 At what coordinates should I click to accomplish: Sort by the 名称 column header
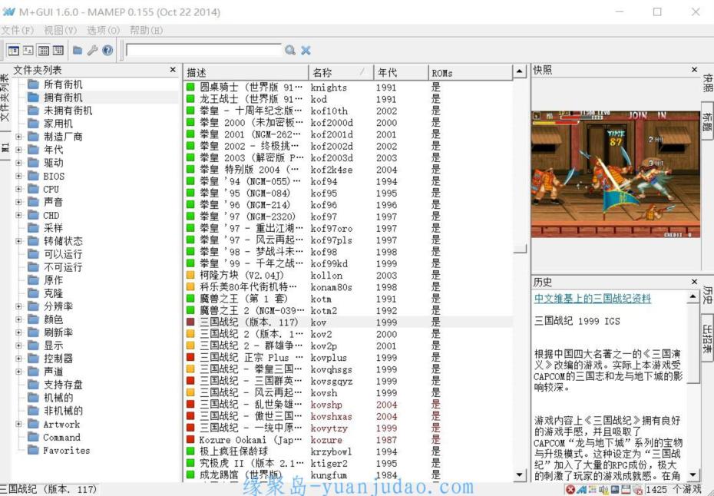341,72
